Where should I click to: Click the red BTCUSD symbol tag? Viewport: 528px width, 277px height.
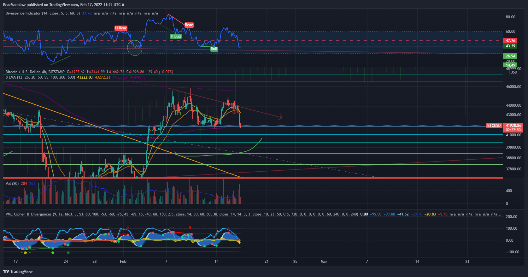(x=494, y=126)
